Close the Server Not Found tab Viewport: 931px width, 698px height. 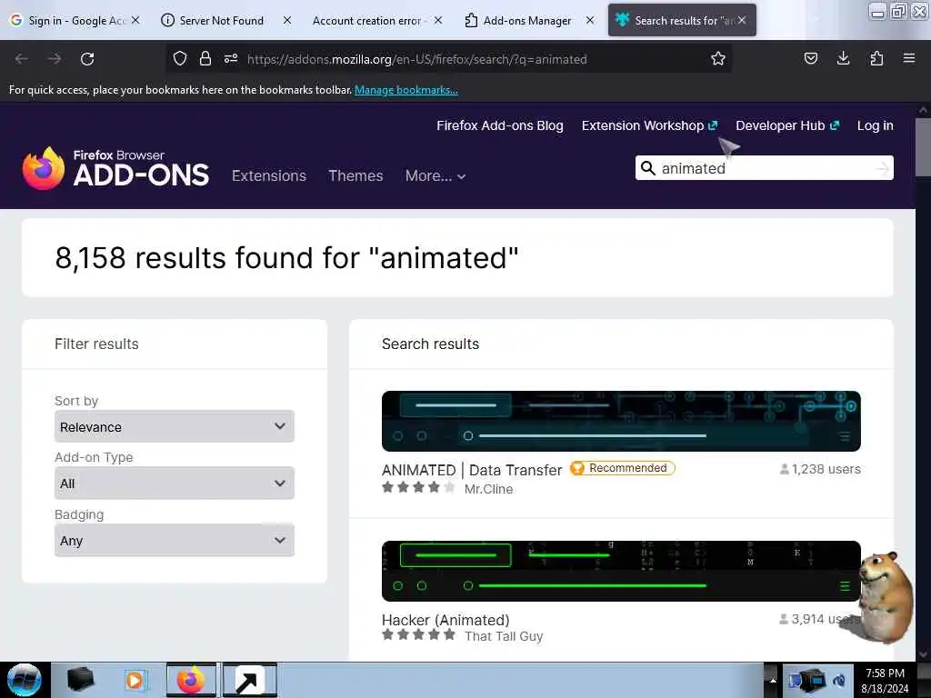click(x=286, y=20)
